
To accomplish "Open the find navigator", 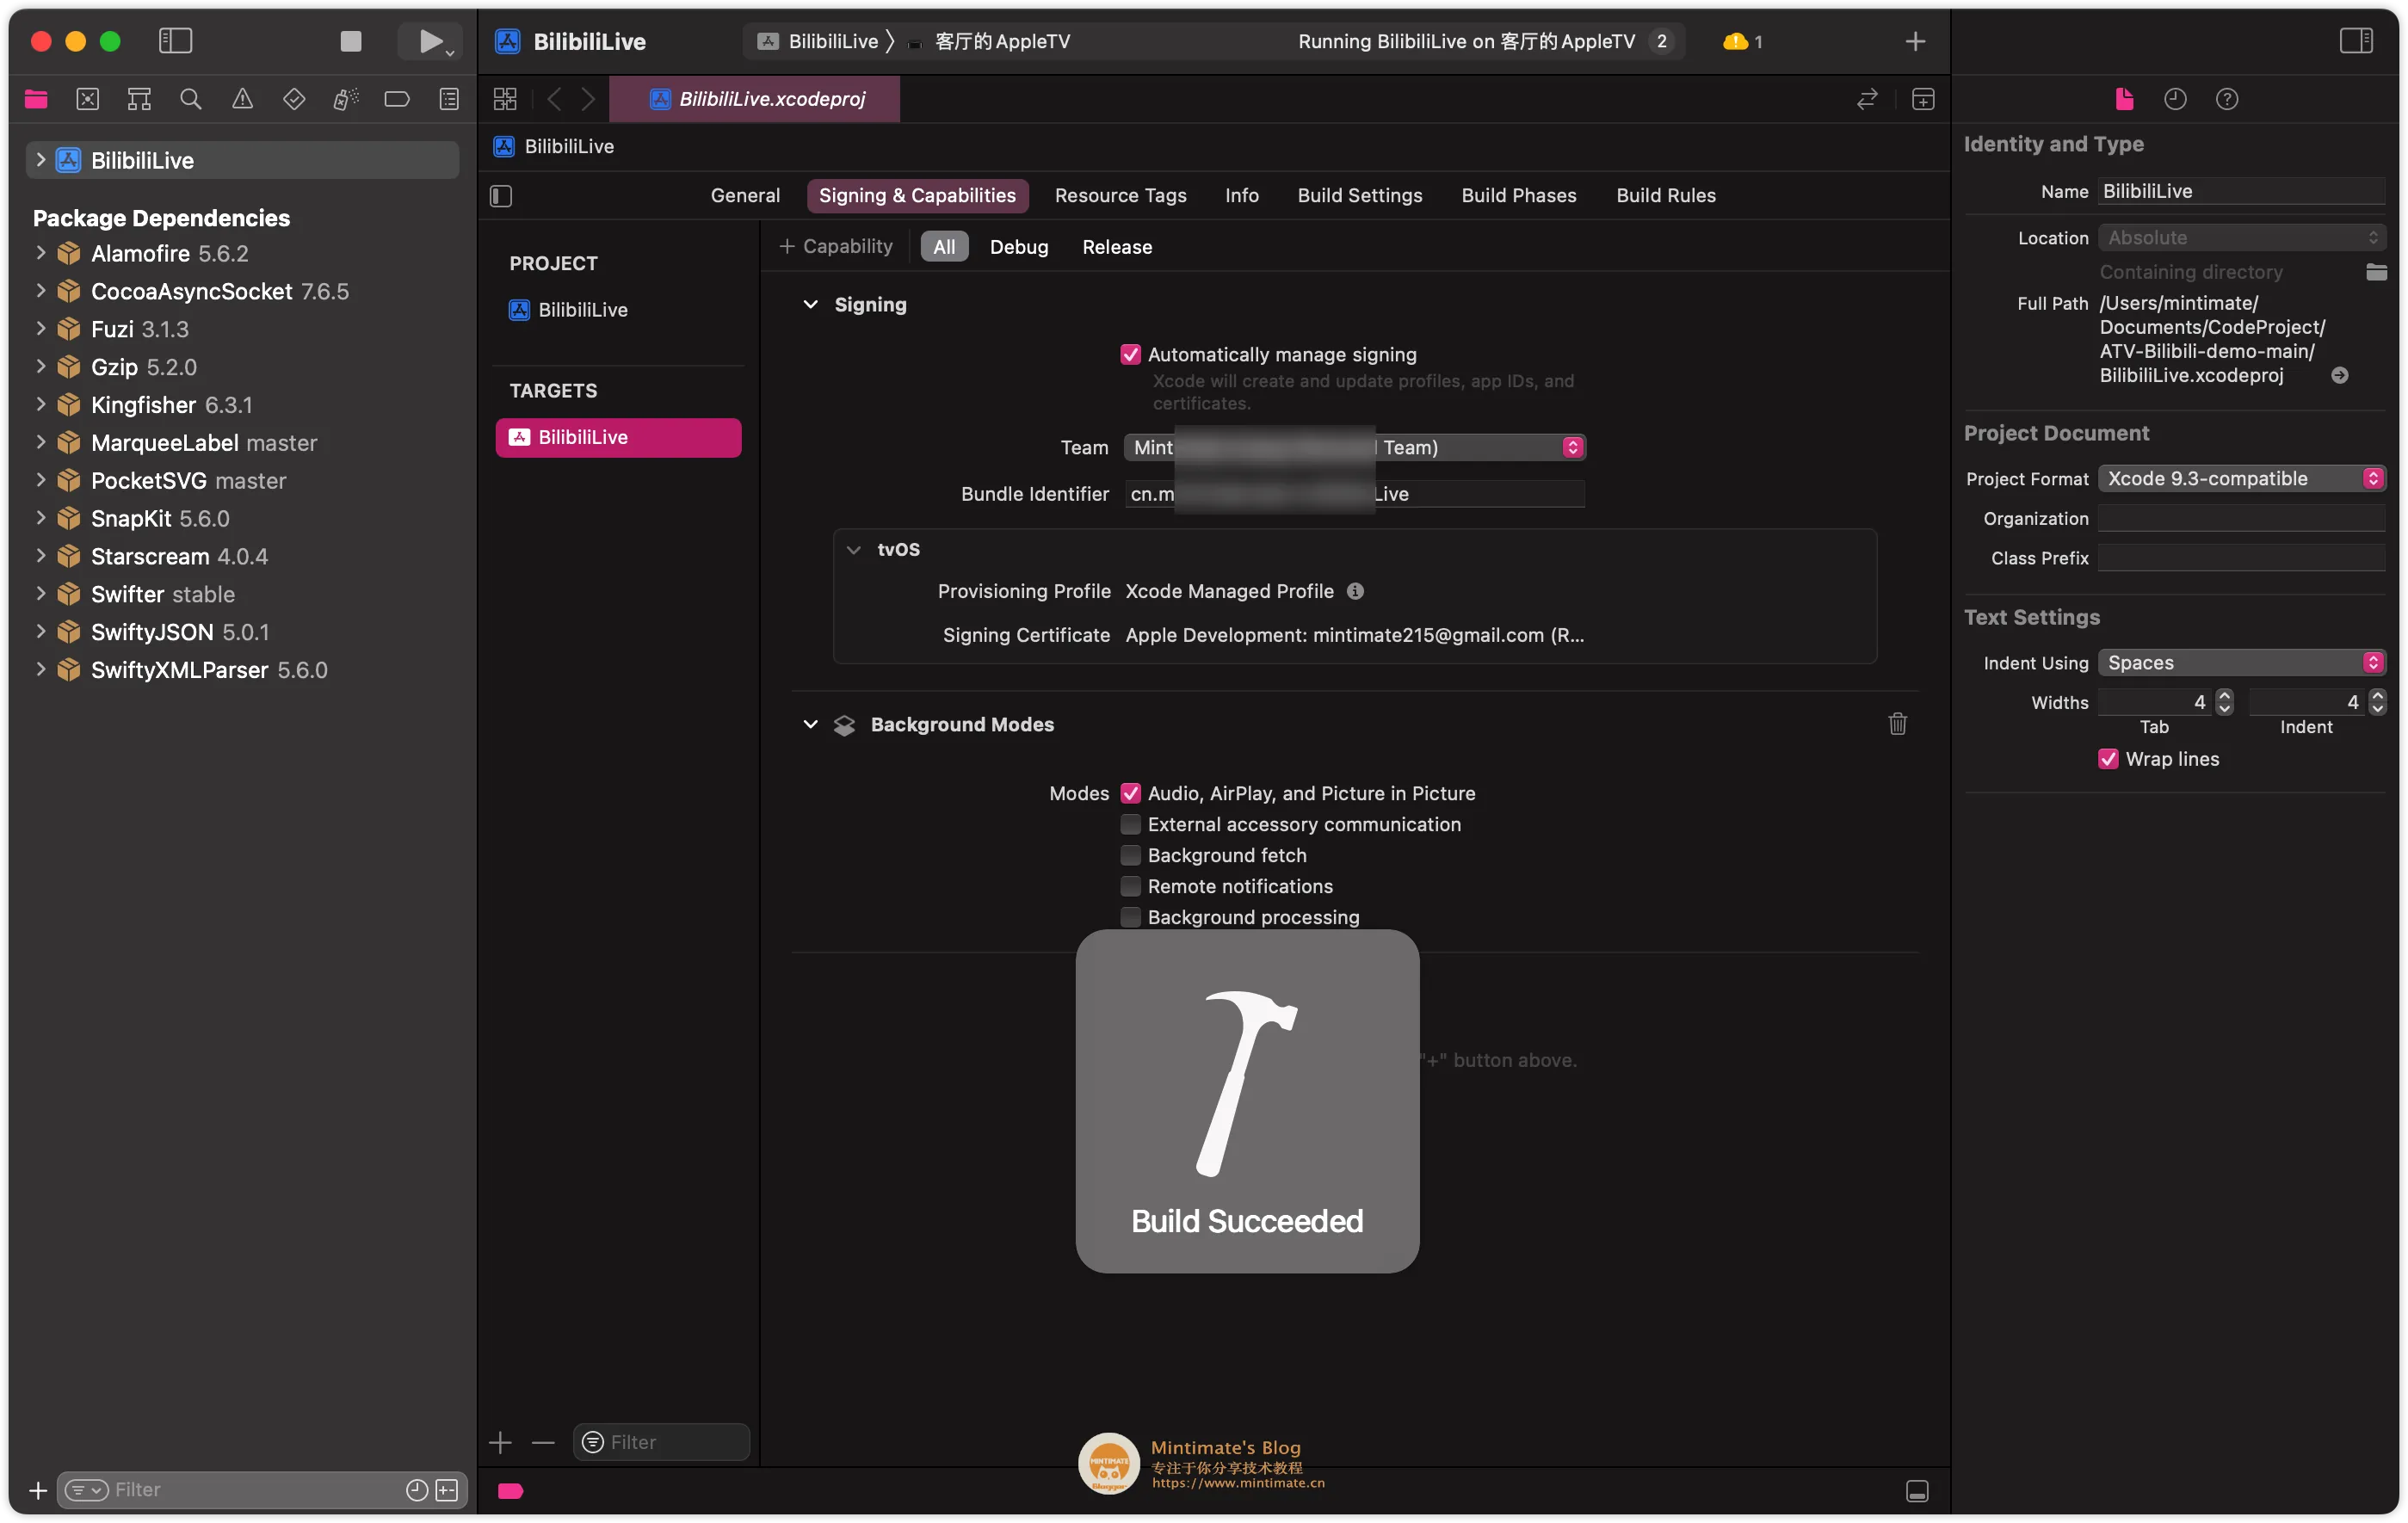I will coord(190,99).
